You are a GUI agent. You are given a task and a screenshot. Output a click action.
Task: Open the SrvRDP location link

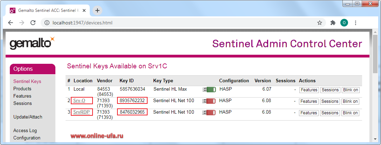[x=81, y=112]
